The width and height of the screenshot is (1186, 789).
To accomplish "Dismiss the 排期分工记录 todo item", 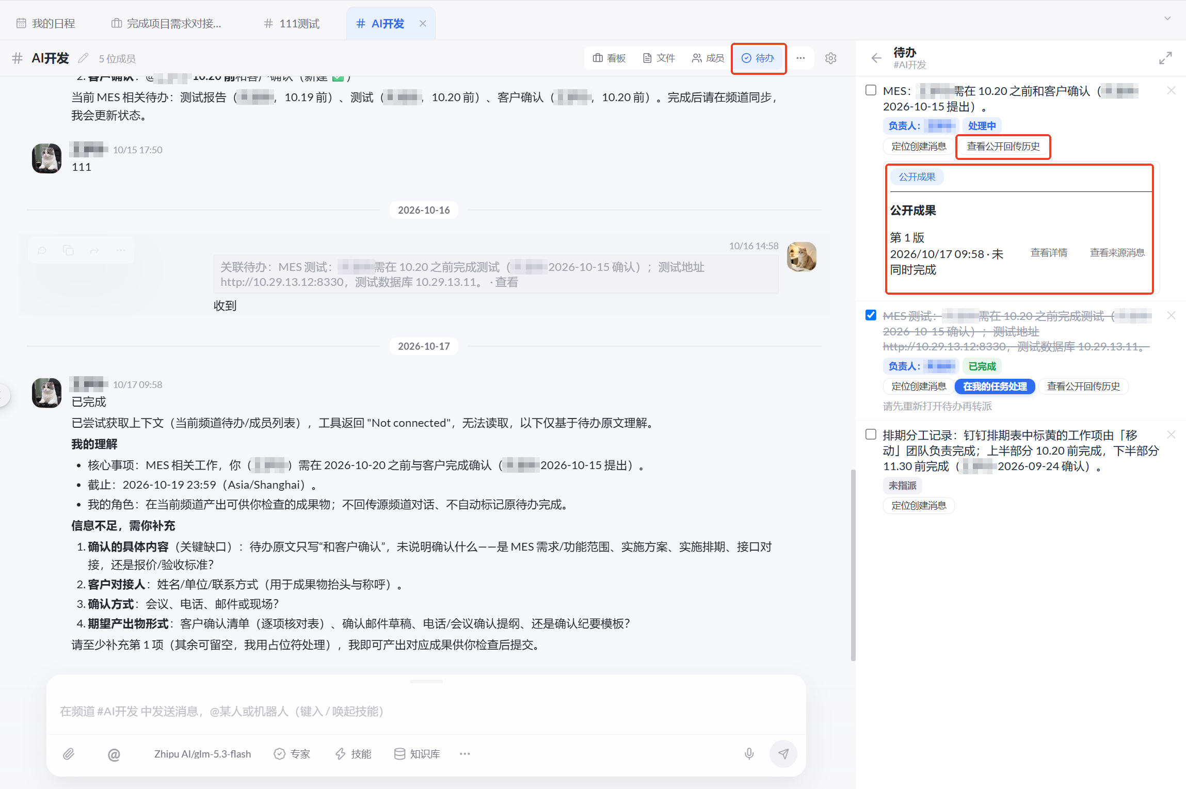I will [1171, 435].
